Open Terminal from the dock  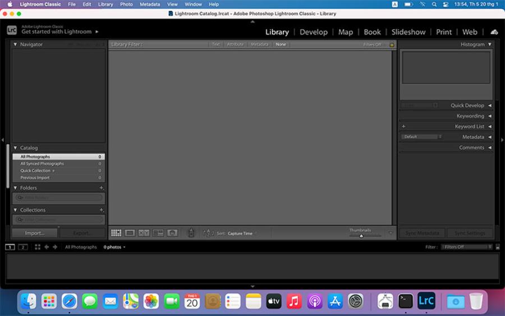[x=406, y=301]
